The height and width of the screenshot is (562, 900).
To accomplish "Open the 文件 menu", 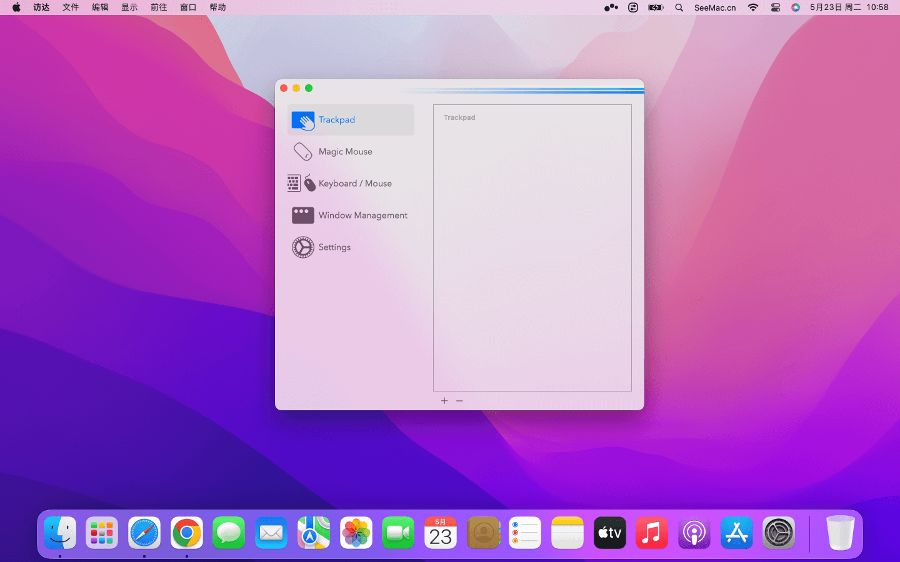I will coord(71,7).
